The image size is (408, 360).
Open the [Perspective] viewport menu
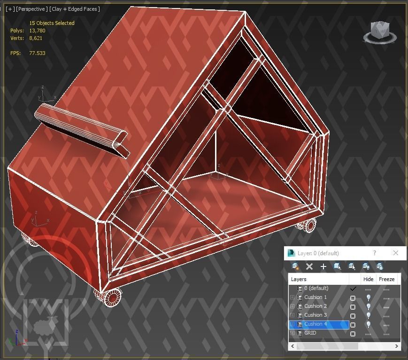[x=32, y=9]
